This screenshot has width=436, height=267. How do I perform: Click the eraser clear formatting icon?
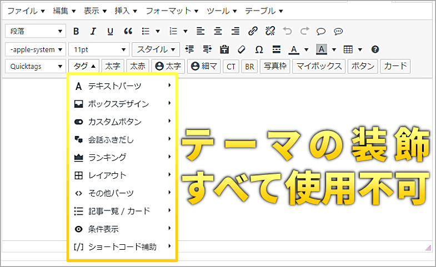242,49
